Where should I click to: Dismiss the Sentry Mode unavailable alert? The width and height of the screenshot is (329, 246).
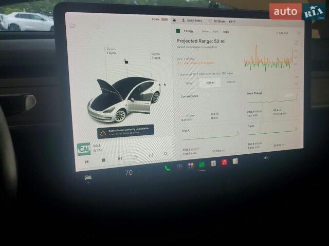(x=125, y=132)
